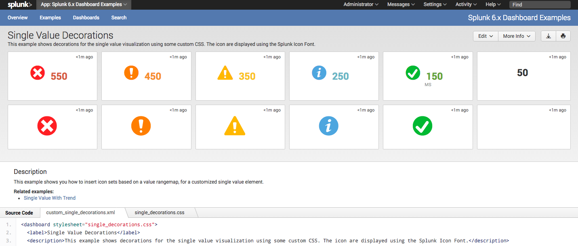The image size is (578, 246).
Task: Open the Help menu
Action: point(493,4)
